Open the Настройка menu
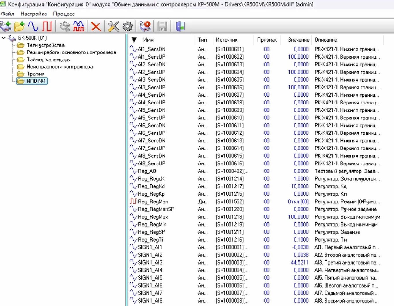The image size is (394, 306). click(34, 14)
